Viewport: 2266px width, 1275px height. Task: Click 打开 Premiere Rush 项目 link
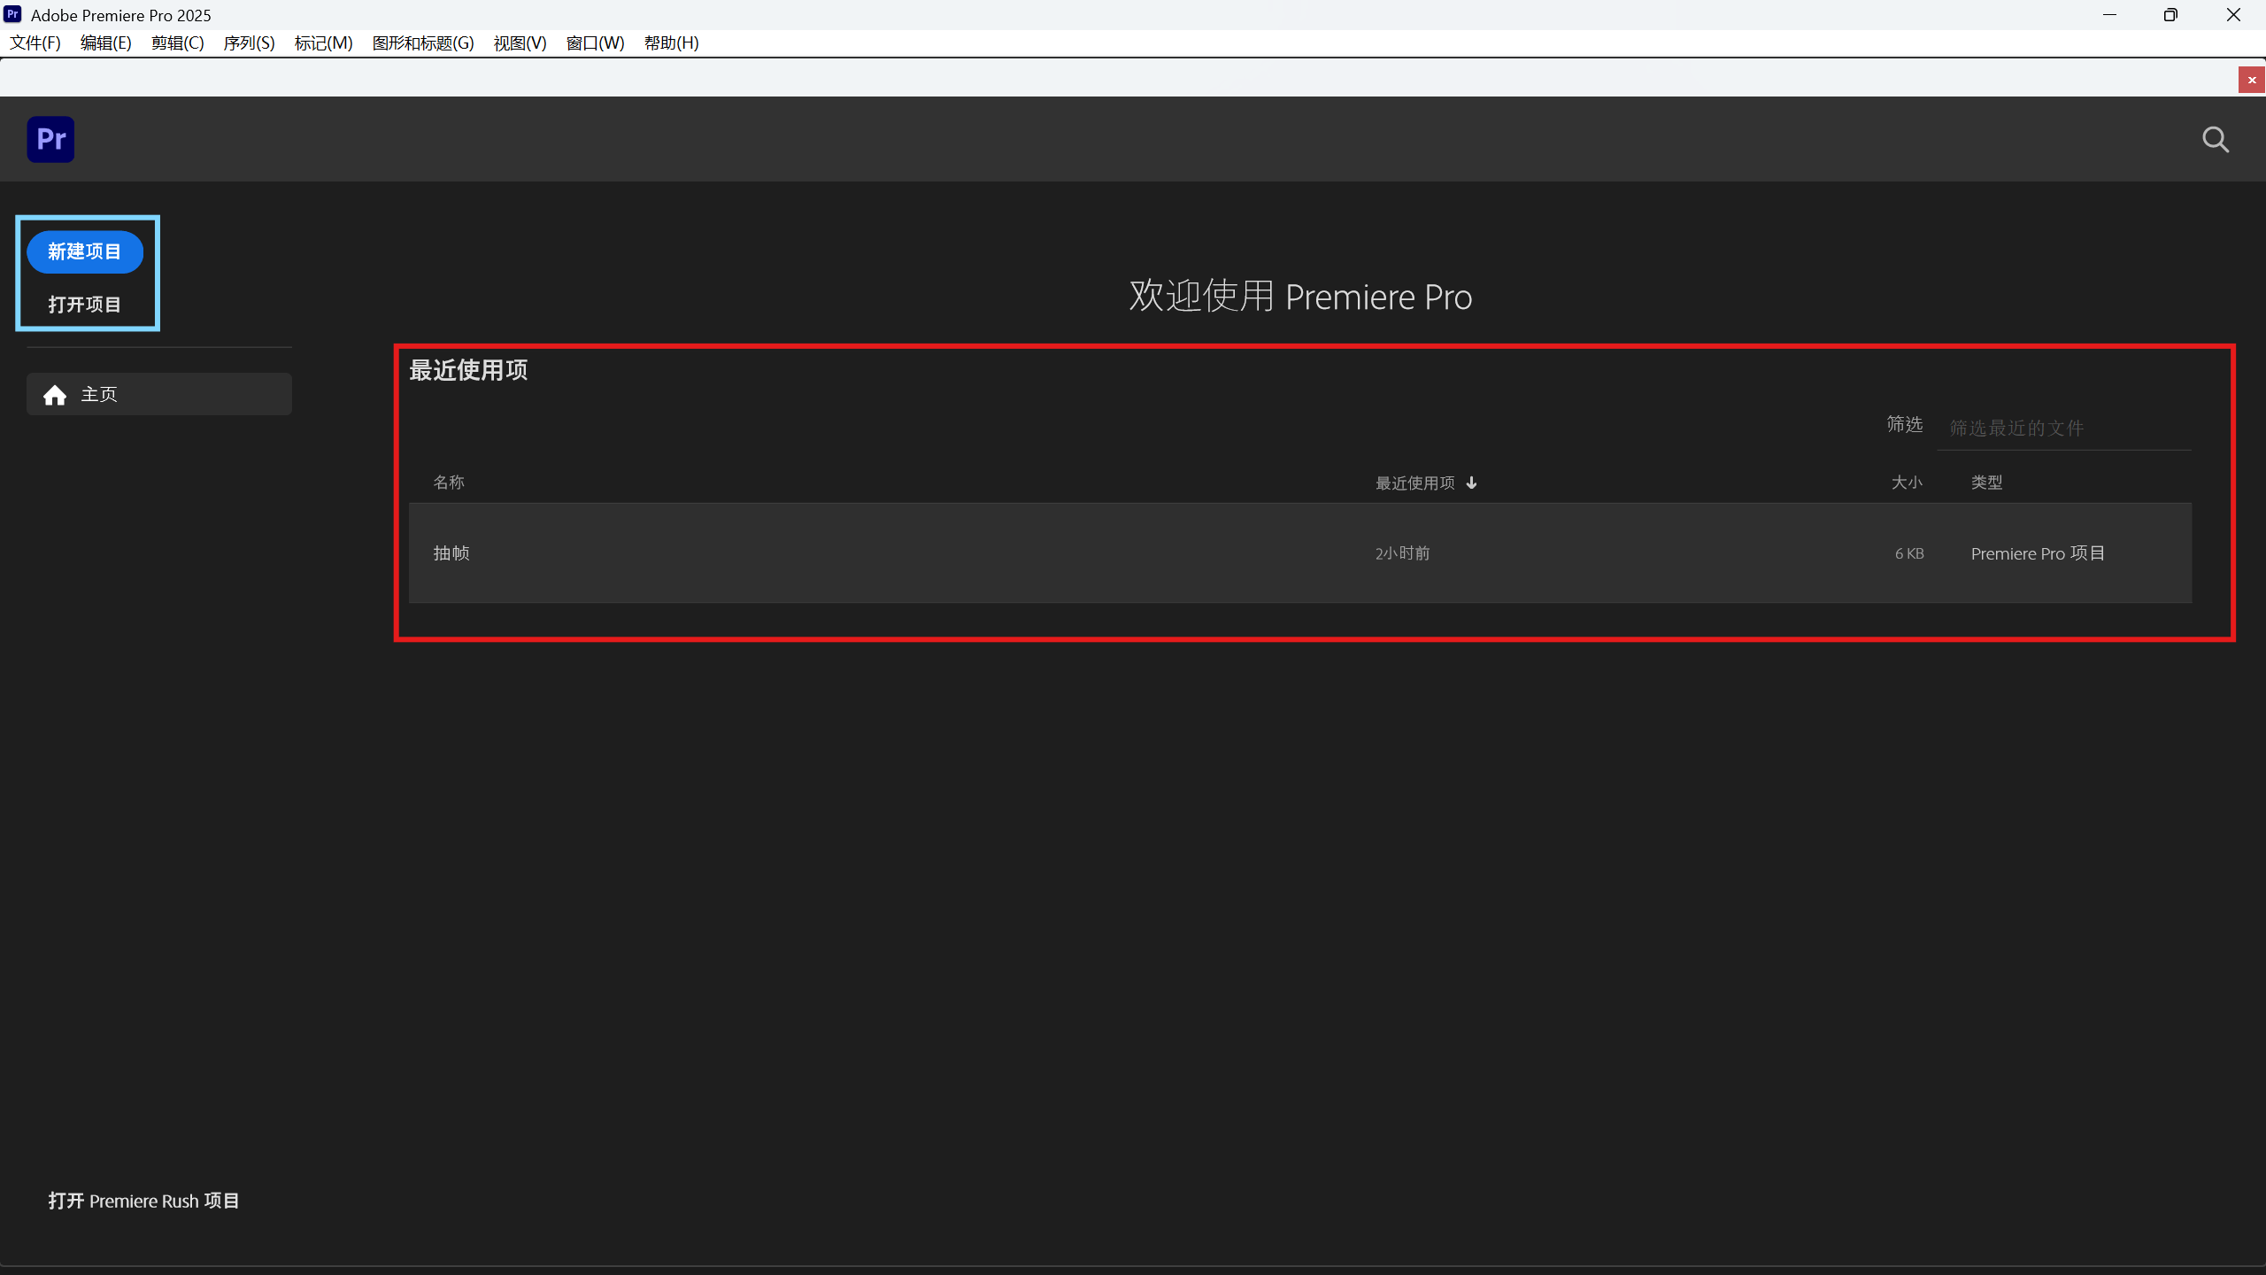pos(143,1201)
